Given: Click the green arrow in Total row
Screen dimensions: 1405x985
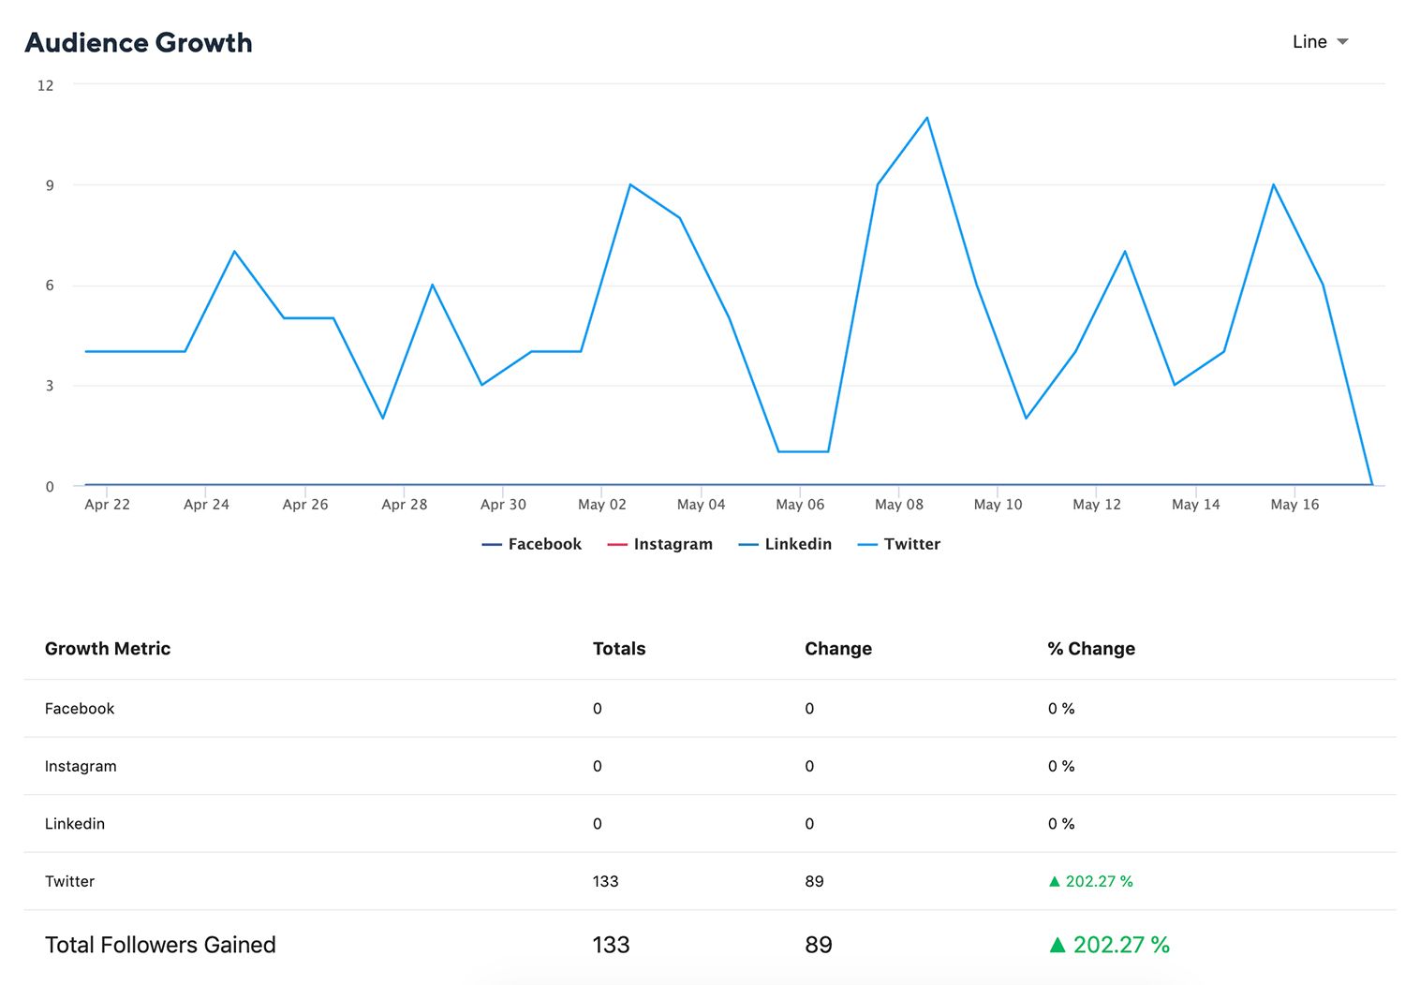Looking at the screenshot, I should point(1057,945).
